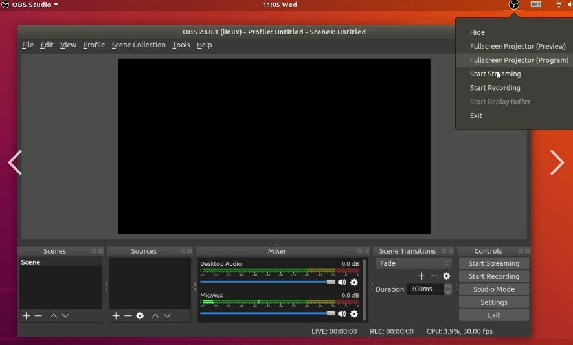The height and width of the screenshot is (345, 573).
Task: Expand the Fade transition dropdown
Action: (x=447, y=263)
